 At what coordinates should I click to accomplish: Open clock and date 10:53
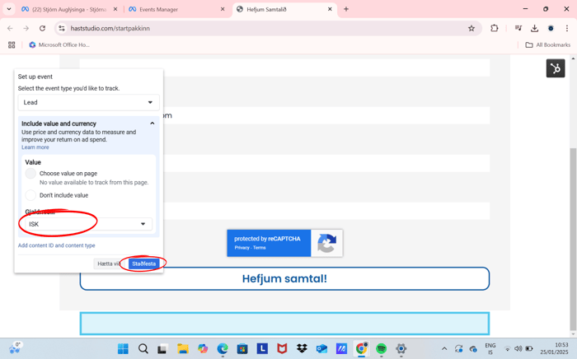click(554, 348)
